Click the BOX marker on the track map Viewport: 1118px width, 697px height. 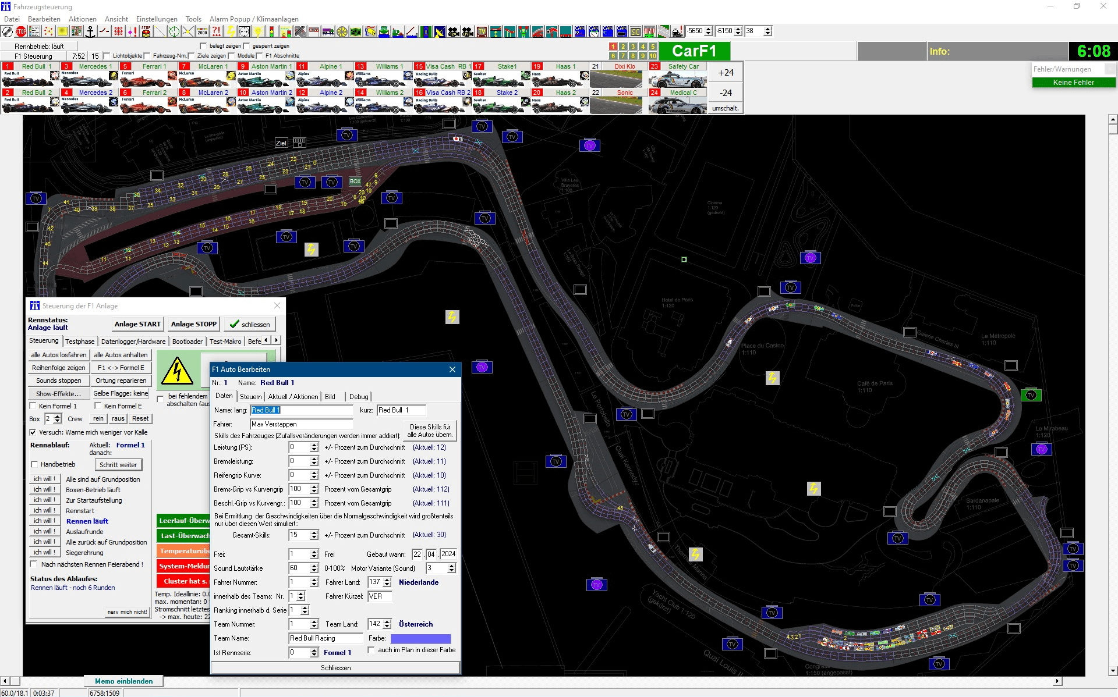click(x=355, y=182)
